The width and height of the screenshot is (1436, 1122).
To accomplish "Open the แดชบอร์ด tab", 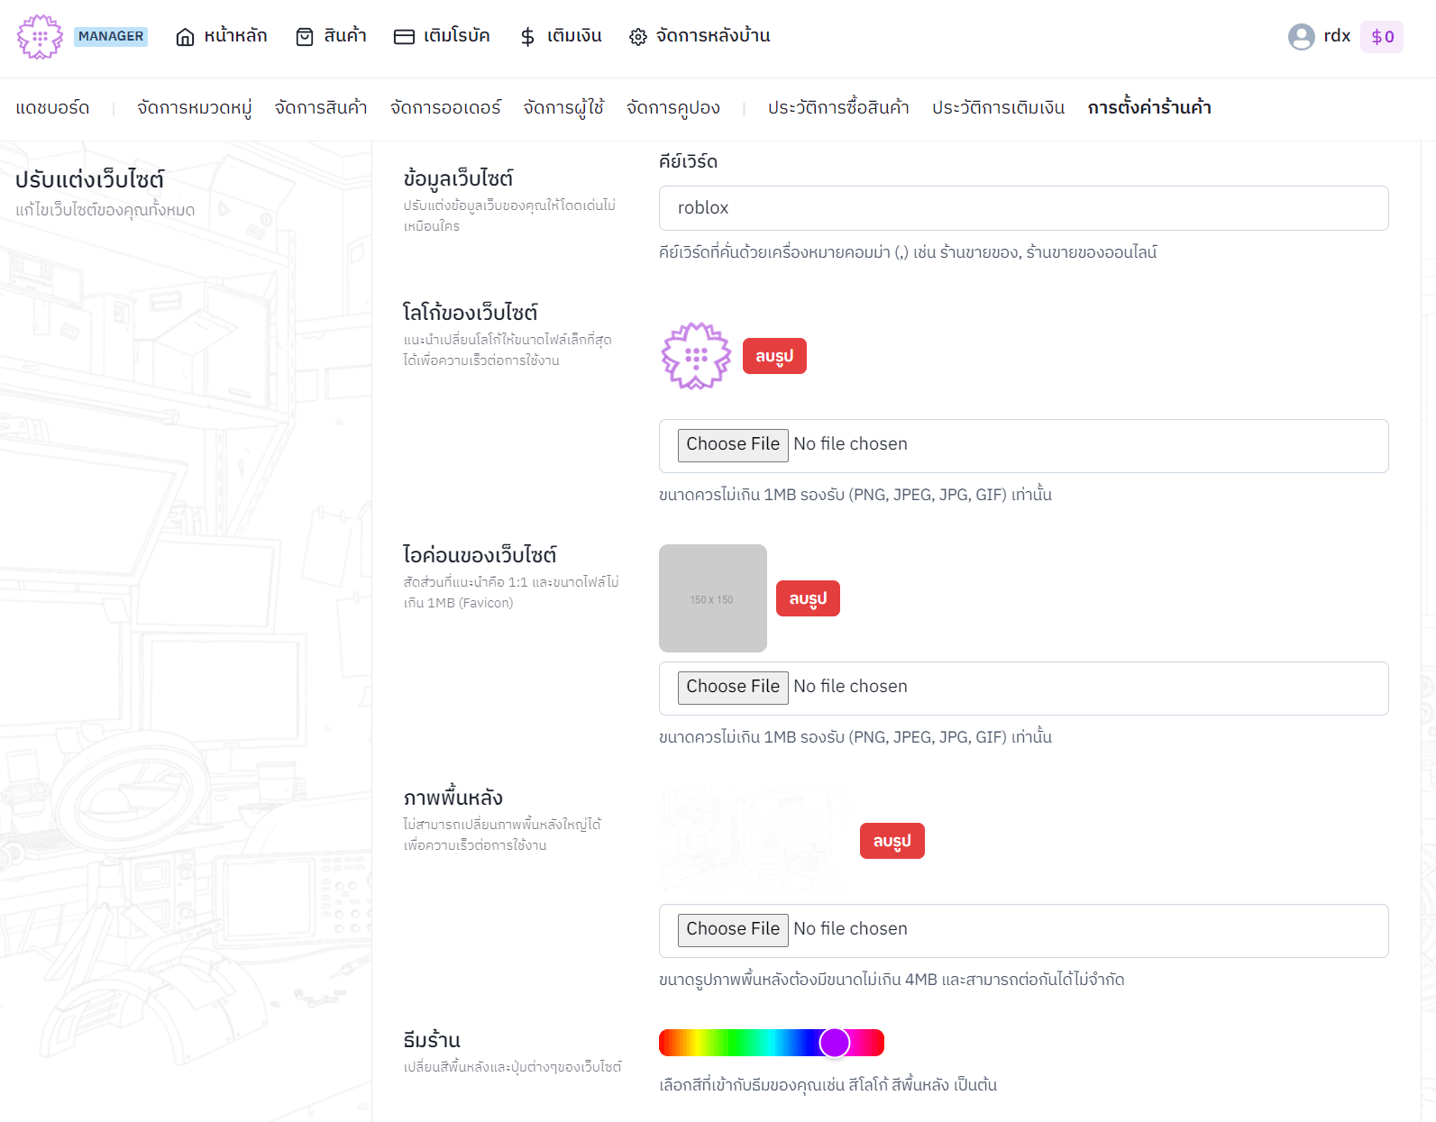I will [x=52, y=108].
